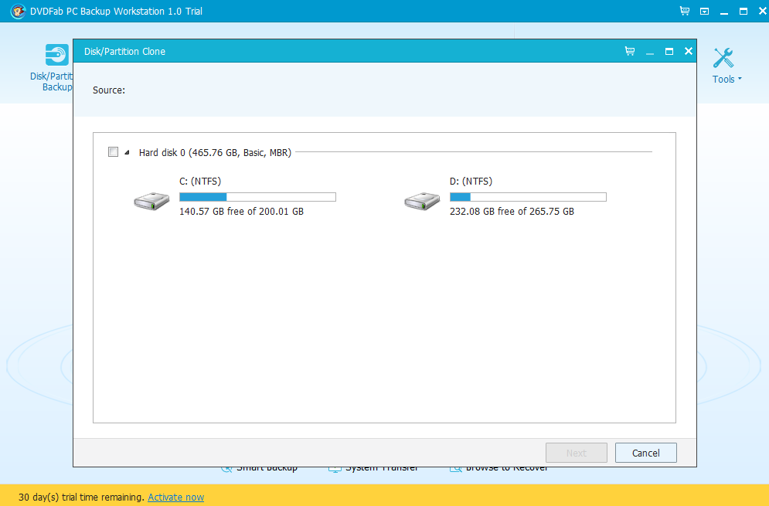
Task: Click the Activate now link
Action: pos(175,498)
